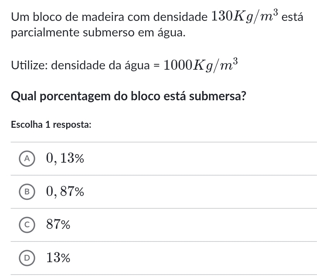This screenshot has width=317, height=280.
Task: Click the answer text 0,87%
Action: click(65, 191)
